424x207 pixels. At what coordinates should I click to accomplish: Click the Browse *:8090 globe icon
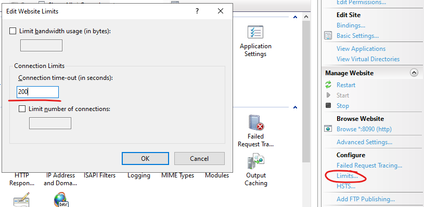pyautogui.click(x=328, y=129)
